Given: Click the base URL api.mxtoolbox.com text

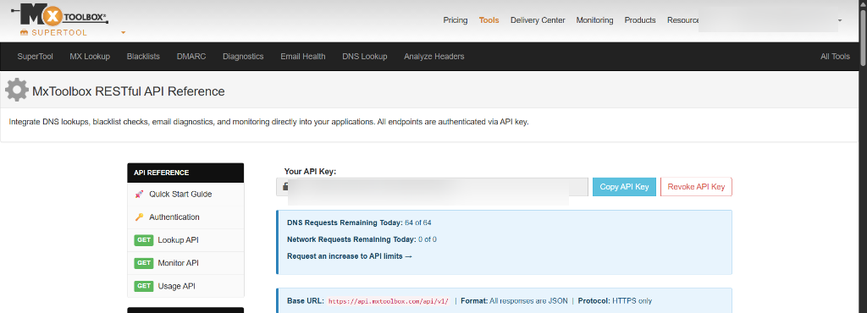Looking at the screenshot, I should (x=388, y=301).
